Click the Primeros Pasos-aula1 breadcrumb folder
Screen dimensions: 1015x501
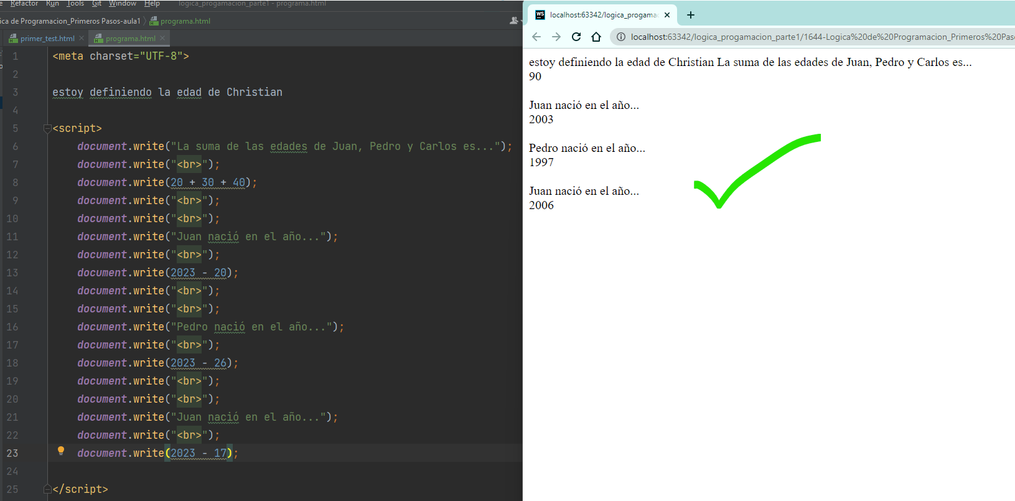click(x=70, y=21)
